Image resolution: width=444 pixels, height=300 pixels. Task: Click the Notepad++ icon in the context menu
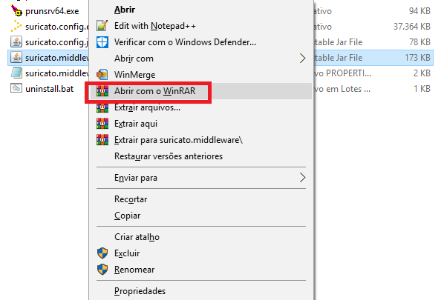pos(102,26)
